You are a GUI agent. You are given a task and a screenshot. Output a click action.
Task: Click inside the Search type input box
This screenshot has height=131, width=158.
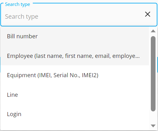coord(73,16)
